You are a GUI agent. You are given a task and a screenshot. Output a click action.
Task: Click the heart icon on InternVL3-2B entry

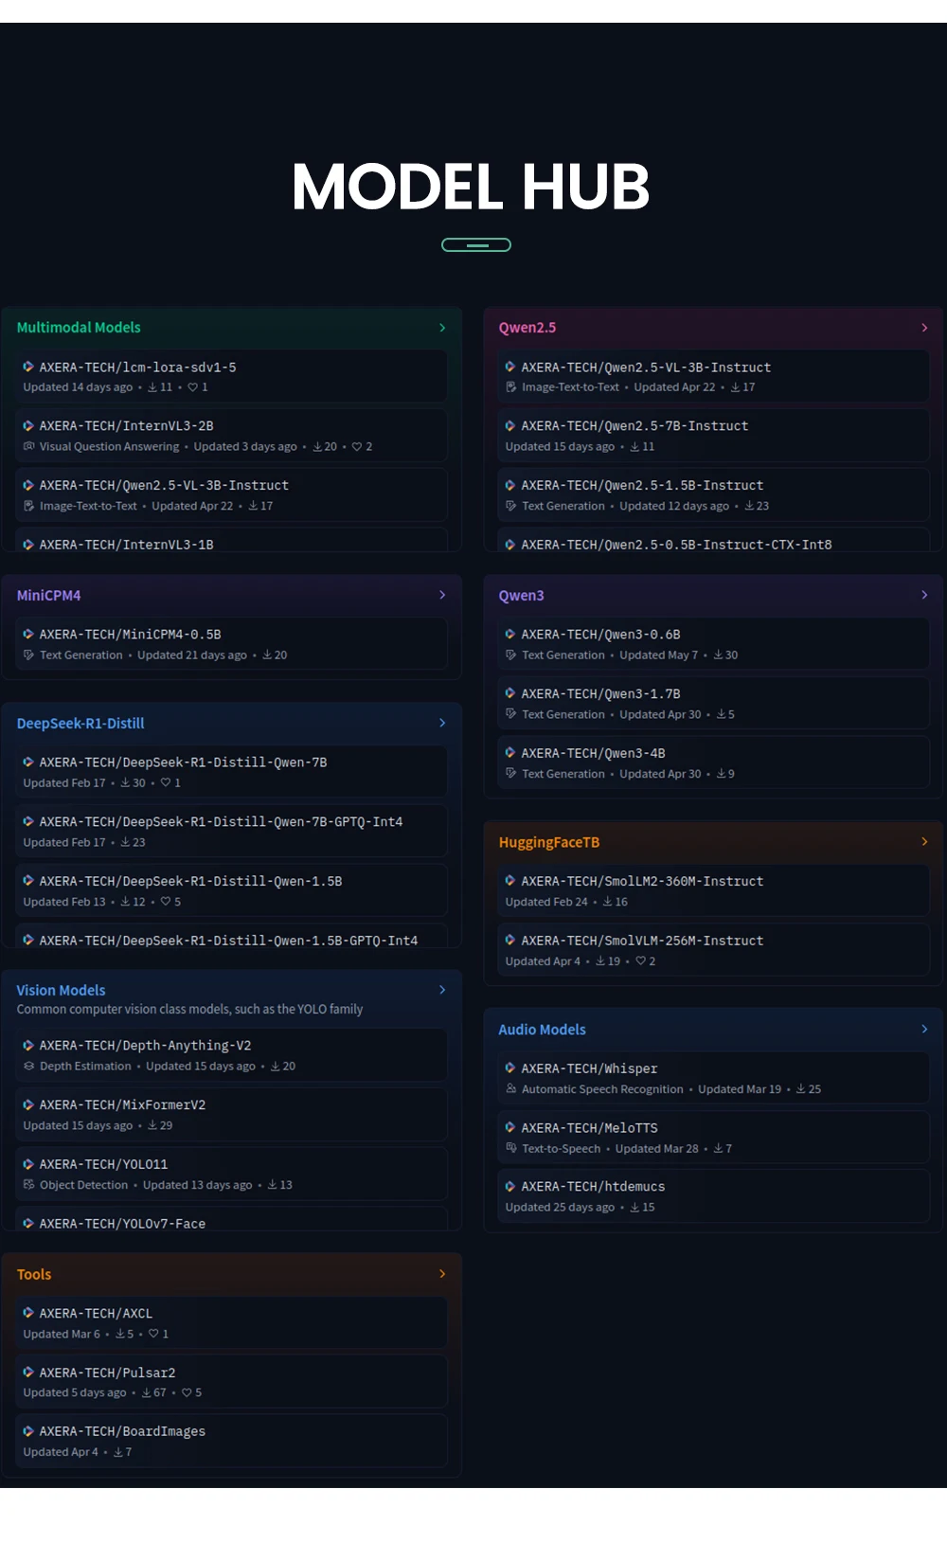point(357,447)
